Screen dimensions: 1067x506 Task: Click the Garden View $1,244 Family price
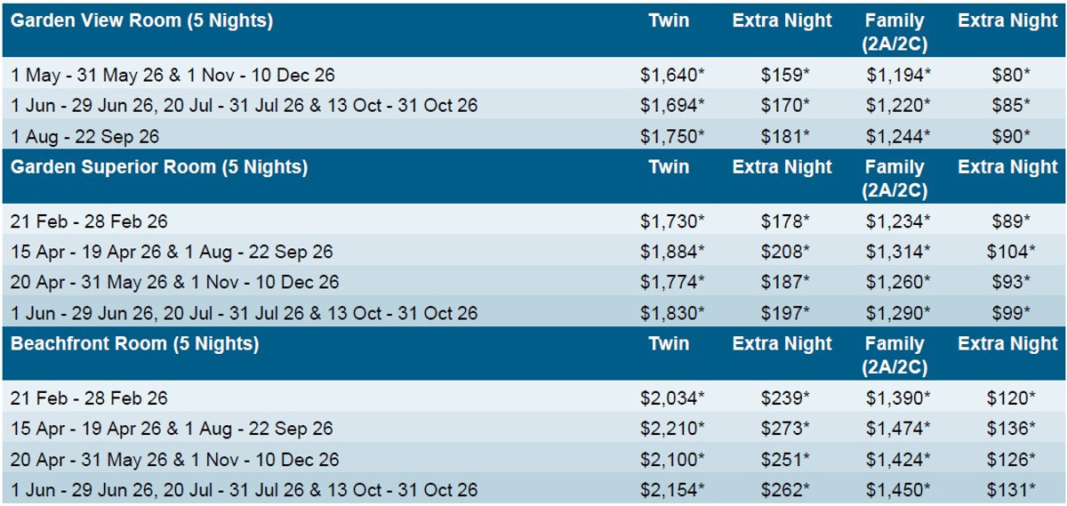point(899,136)
